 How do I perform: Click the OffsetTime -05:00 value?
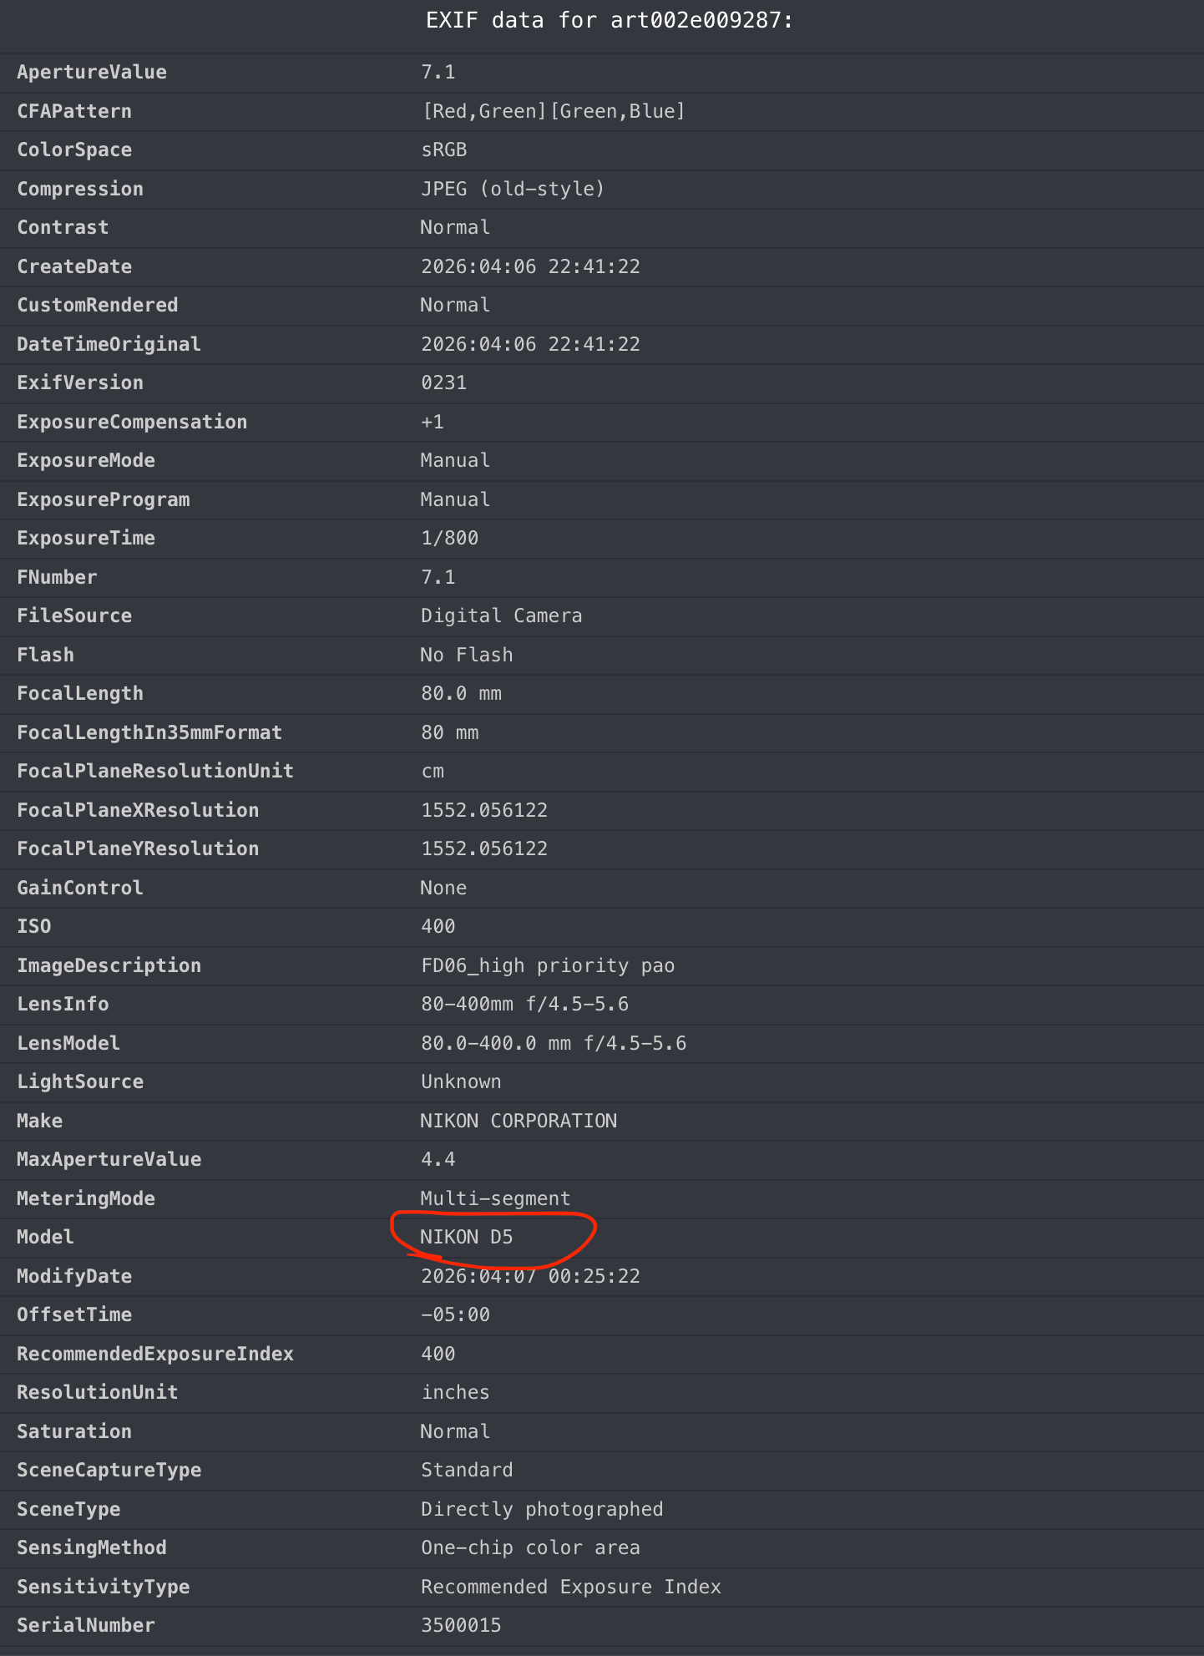point(455,1314)
